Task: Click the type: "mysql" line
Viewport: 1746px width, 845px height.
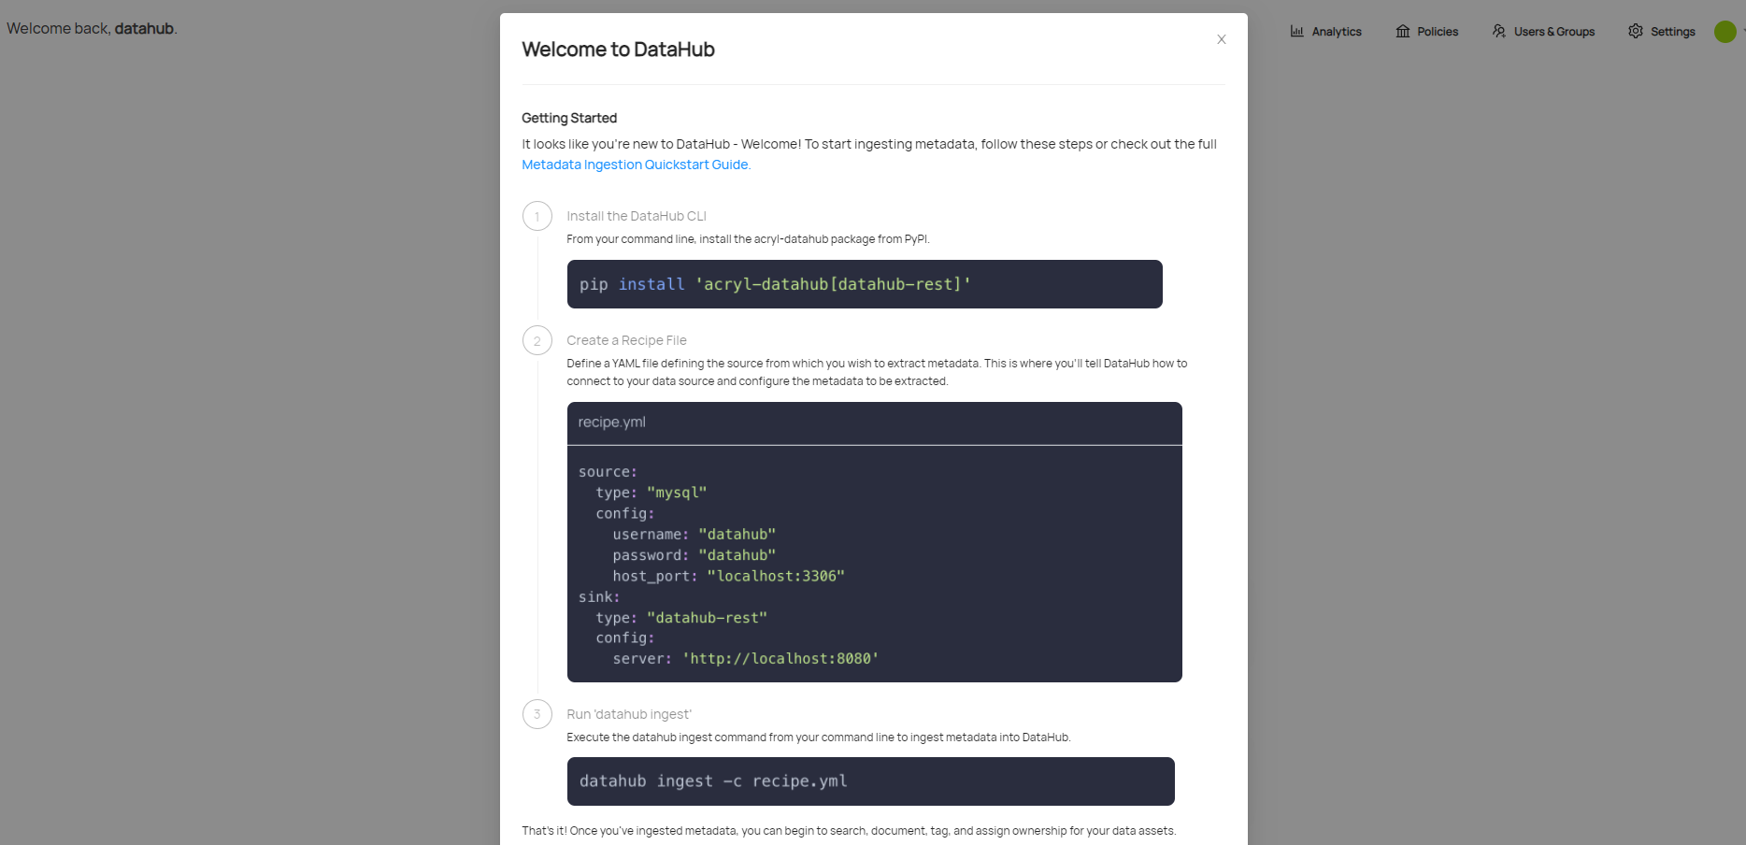Action: click(x=651, y=493)
